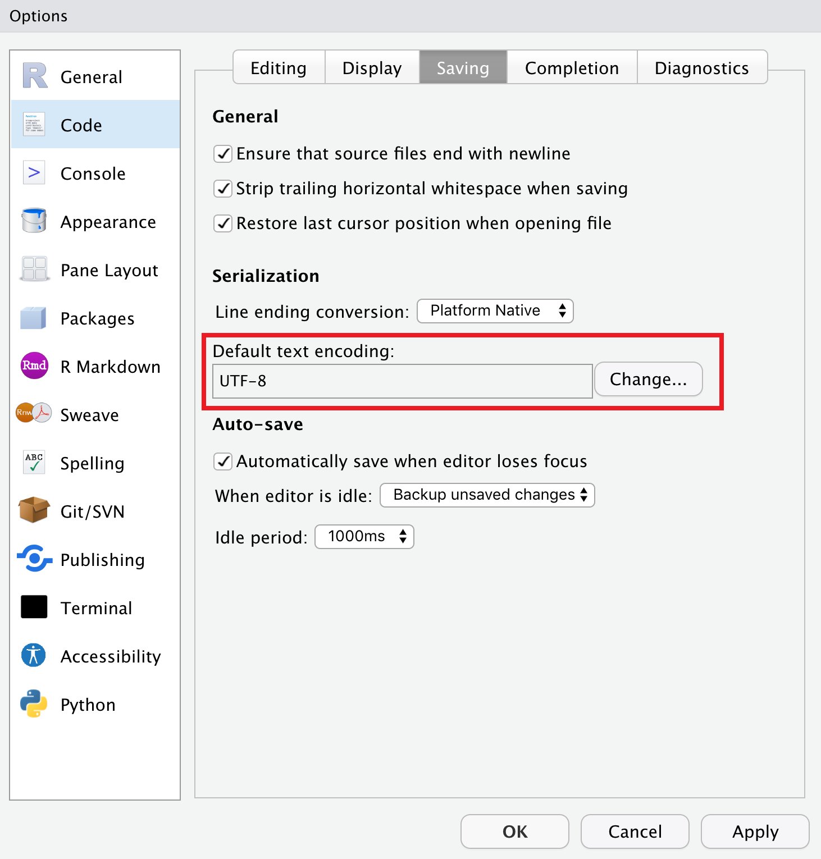This screenshot has height=859, width=821.
Task: Click Change... to modify text encoding
Action: tap(648, 380)
